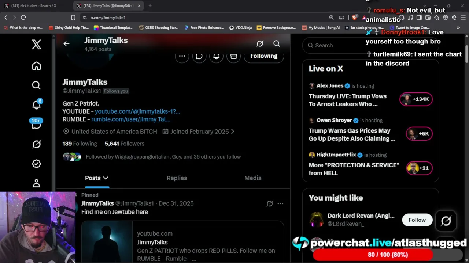Select the JimmyTalks browser tab

tap(108, 6)
